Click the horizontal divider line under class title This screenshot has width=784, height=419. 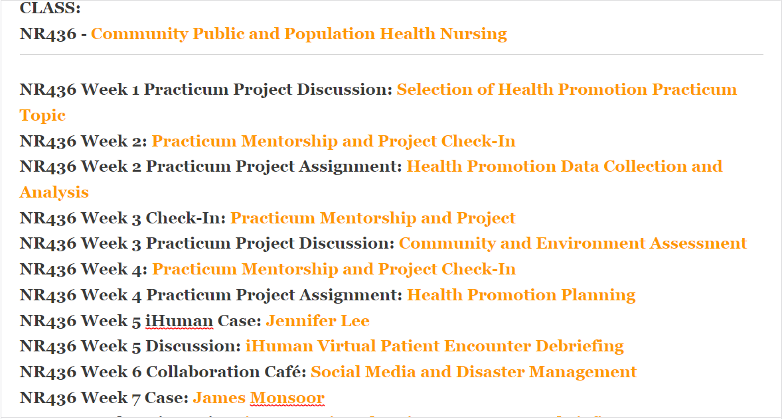[392, 54]
